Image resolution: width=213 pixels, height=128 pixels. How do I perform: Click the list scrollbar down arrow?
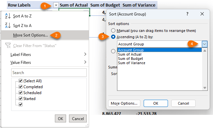205,88
